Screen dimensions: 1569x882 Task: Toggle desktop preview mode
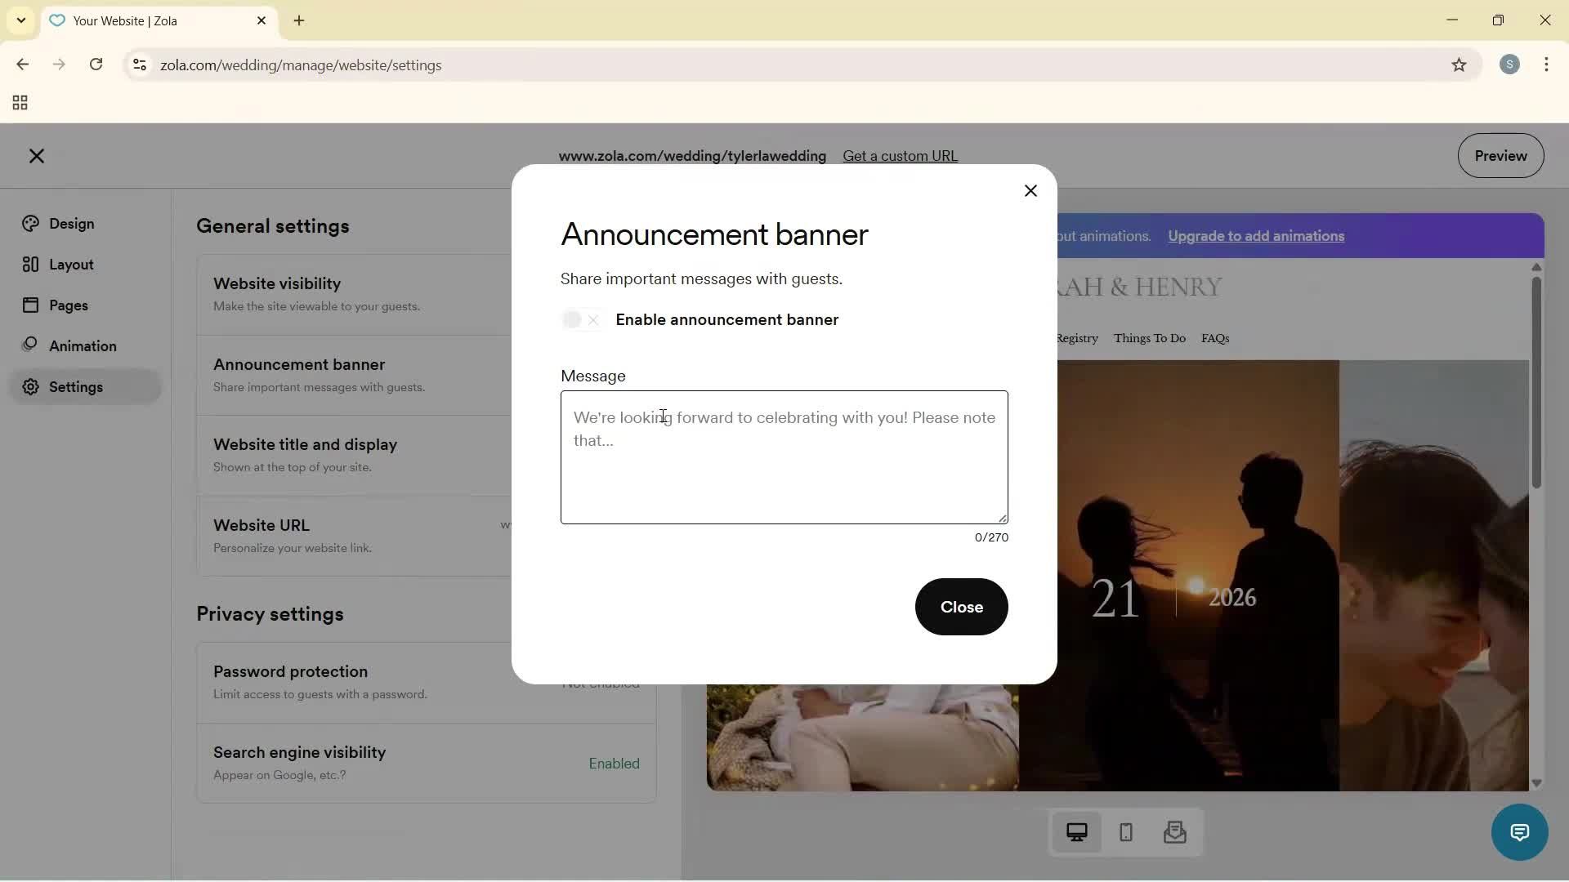1077,832
